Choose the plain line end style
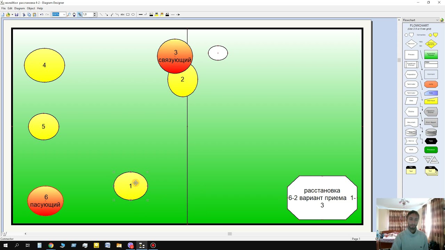 [x=173, y=15]
